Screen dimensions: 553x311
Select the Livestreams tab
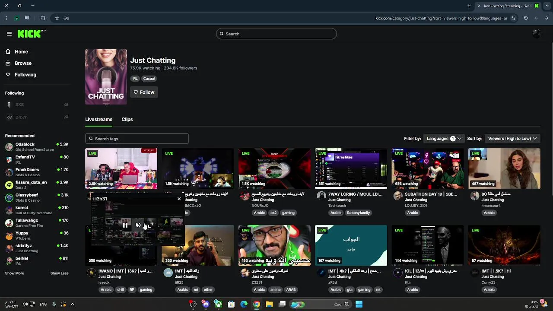pyautogui.click(x=99, y=119)
